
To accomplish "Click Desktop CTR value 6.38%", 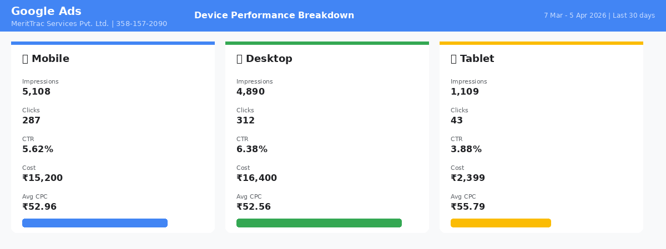I will coord(252,149).
